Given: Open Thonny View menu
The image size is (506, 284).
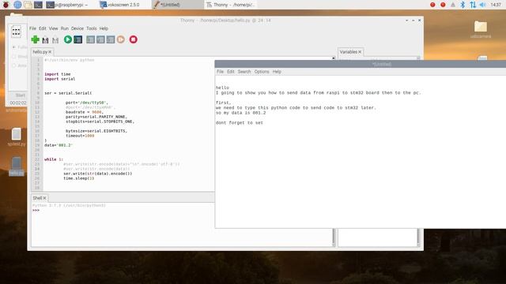Looking at the screenshot, I should pos(53,28).
